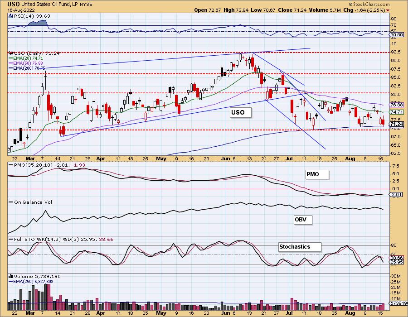
Task: Click the 5739190 volume tag on right axis
Action: [x=398, y=303]
